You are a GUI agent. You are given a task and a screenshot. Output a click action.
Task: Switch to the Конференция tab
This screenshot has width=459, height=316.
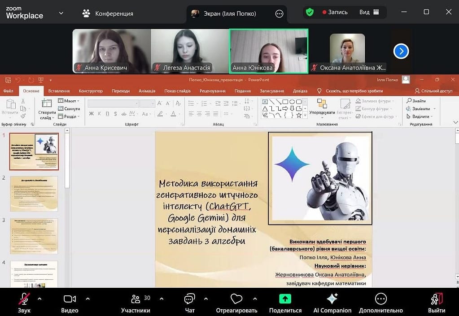(108, 13)
